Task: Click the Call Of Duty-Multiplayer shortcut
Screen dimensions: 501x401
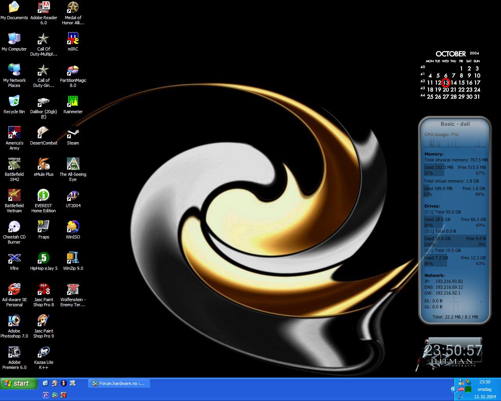Action: tap(43, 44)
